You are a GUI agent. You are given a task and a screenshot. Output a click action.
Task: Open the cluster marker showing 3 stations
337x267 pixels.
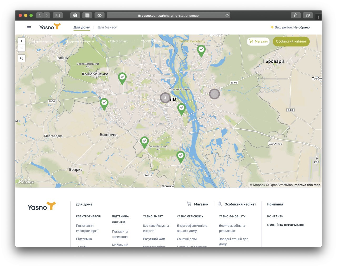[165, 98]
